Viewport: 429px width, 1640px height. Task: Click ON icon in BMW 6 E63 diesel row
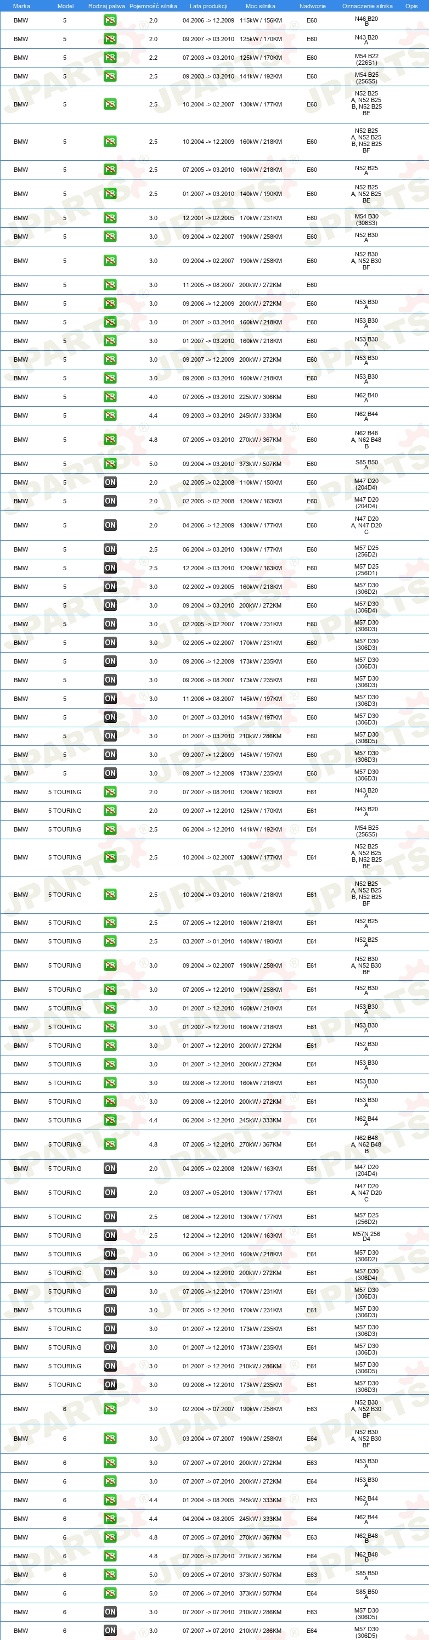point(110,1612)
